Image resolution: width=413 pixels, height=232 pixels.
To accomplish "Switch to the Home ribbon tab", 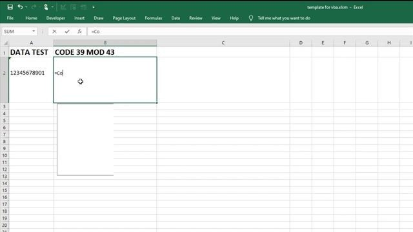I will [x=31, y=18].
